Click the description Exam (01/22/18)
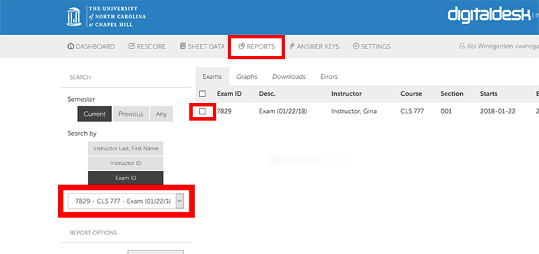The width and height of the screenshot is (539, 254). point(283,111)
